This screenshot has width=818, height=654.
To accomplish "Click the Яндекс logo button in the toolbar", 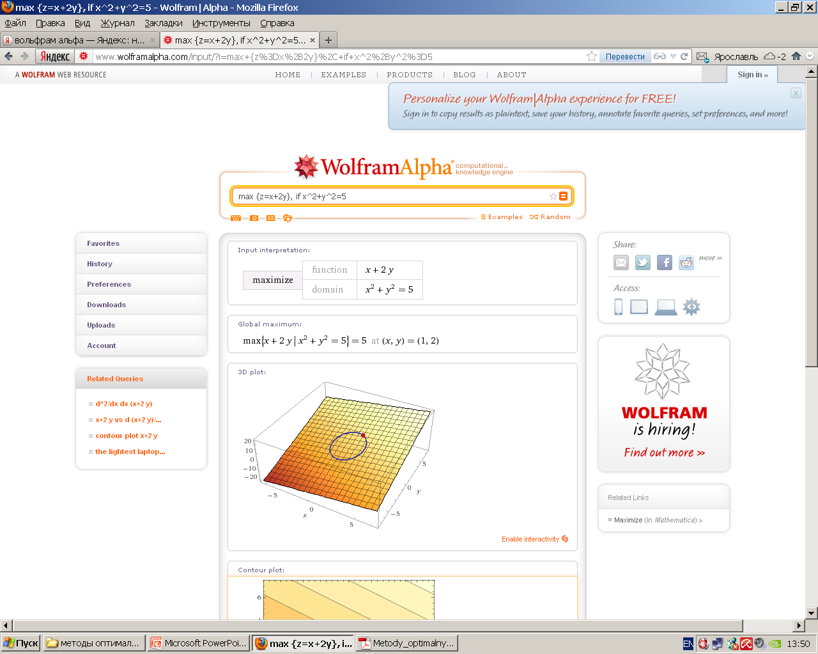I will (x=55, y=56).
